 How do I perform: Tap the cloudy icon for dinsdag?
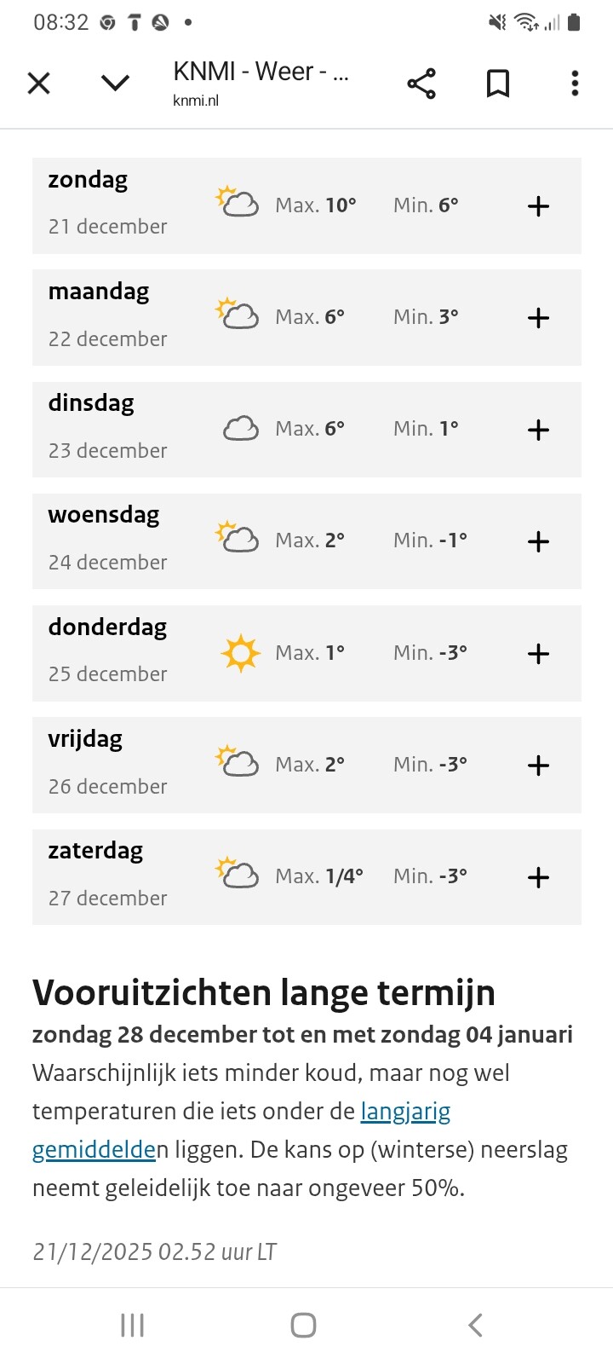pos(240,428)
